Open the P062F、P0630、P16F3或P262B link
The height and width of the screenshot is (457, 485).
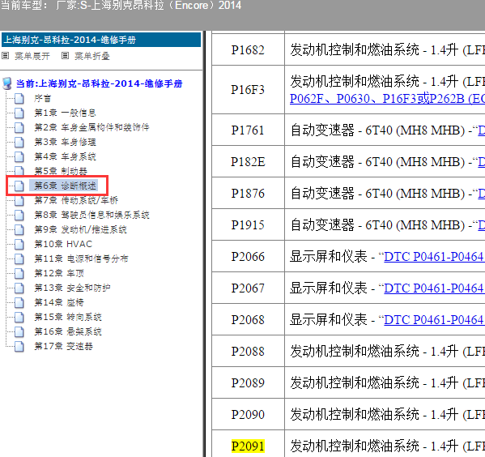click(387, 99)
